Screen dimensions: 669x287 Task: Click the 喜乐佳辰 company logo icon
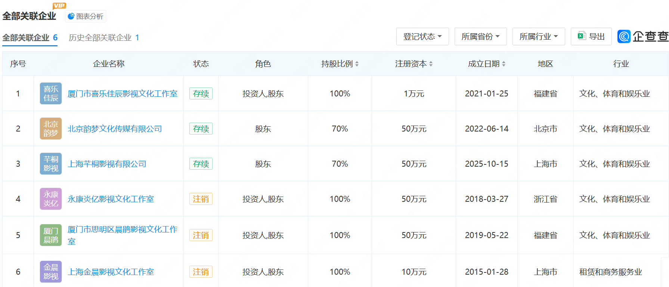coord(51,93)
